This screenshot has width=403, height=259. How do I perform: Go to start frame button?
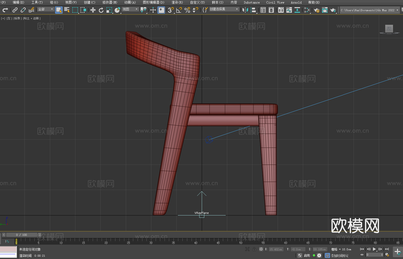(x=362, y=249)
